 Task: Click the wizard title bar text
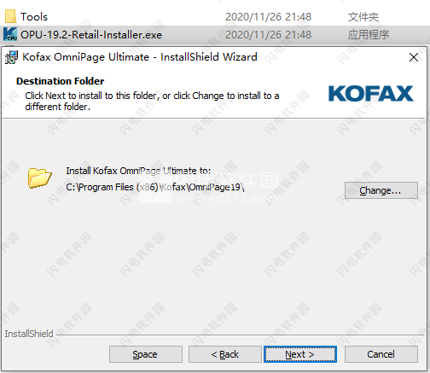point(140,57)
